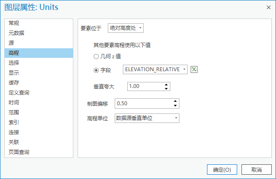Go to the 源 page

coord(11,43)
